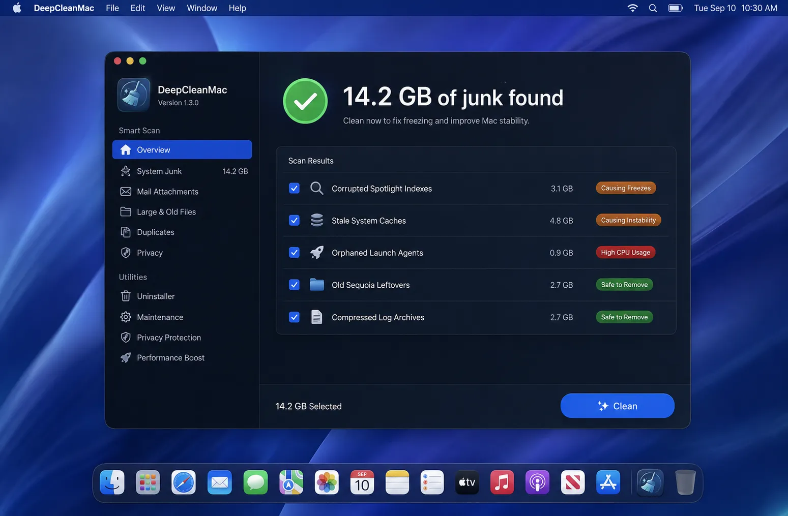Open the Help menu

(237, 8)
